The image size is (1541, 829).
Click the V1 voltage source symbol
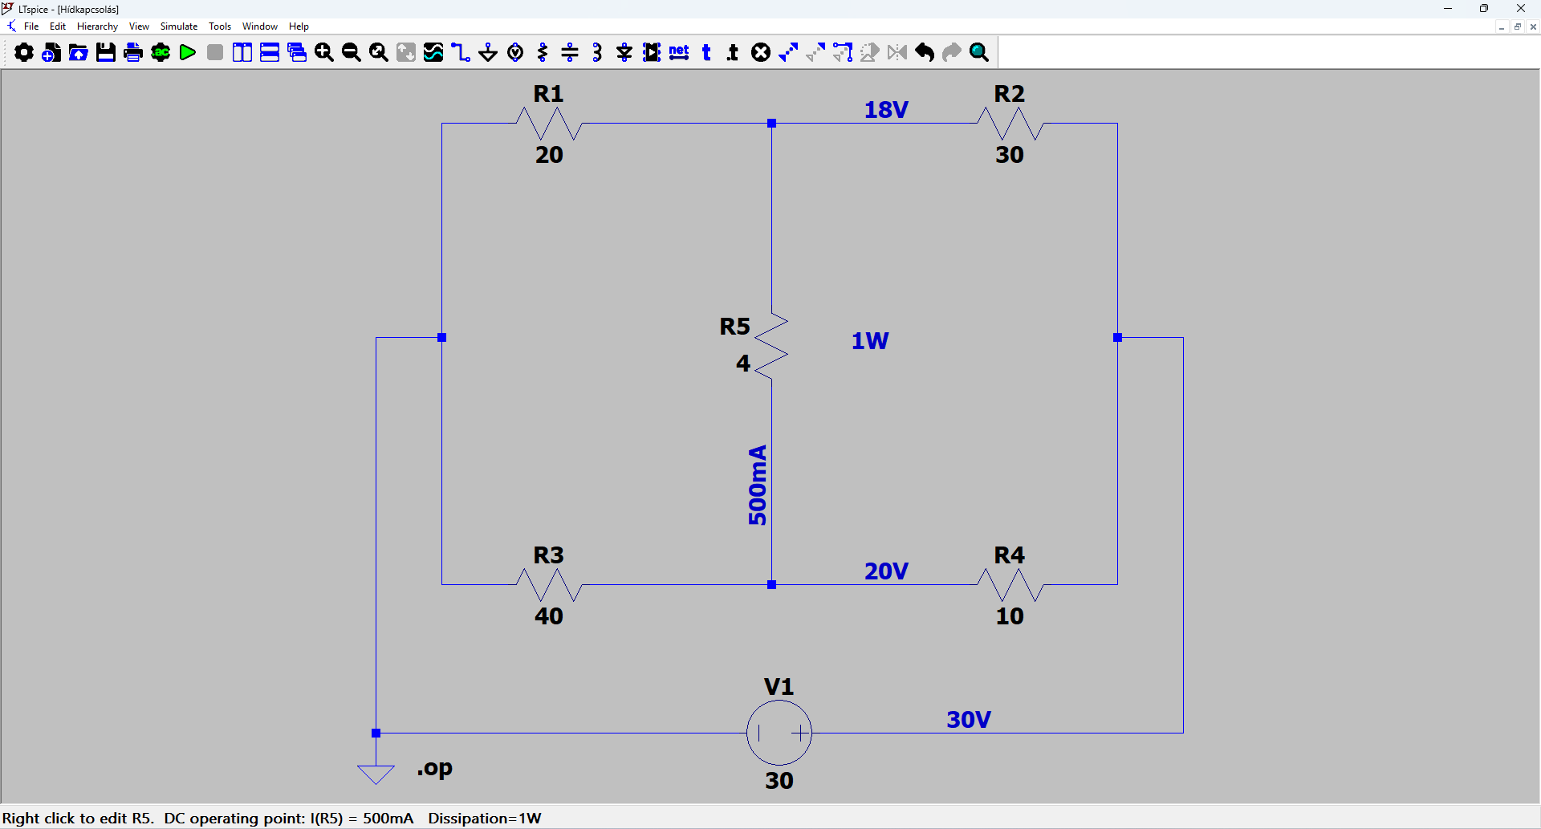779,733
